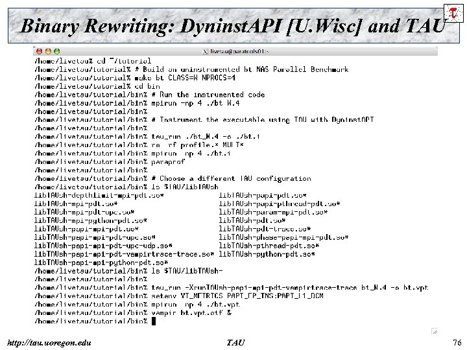Click the slide title Binary Rewriting heading
Image resolution: width=467 pixels, height=350 pixels.
232,25
